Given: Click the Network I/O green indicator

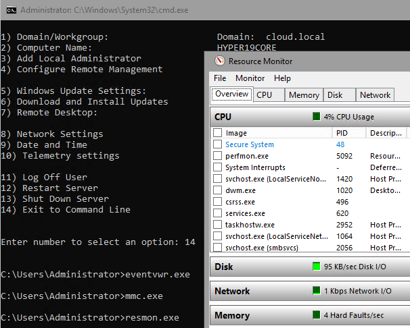Looking at the screenshot, I should pyautogui.click(x=317, y=290).
